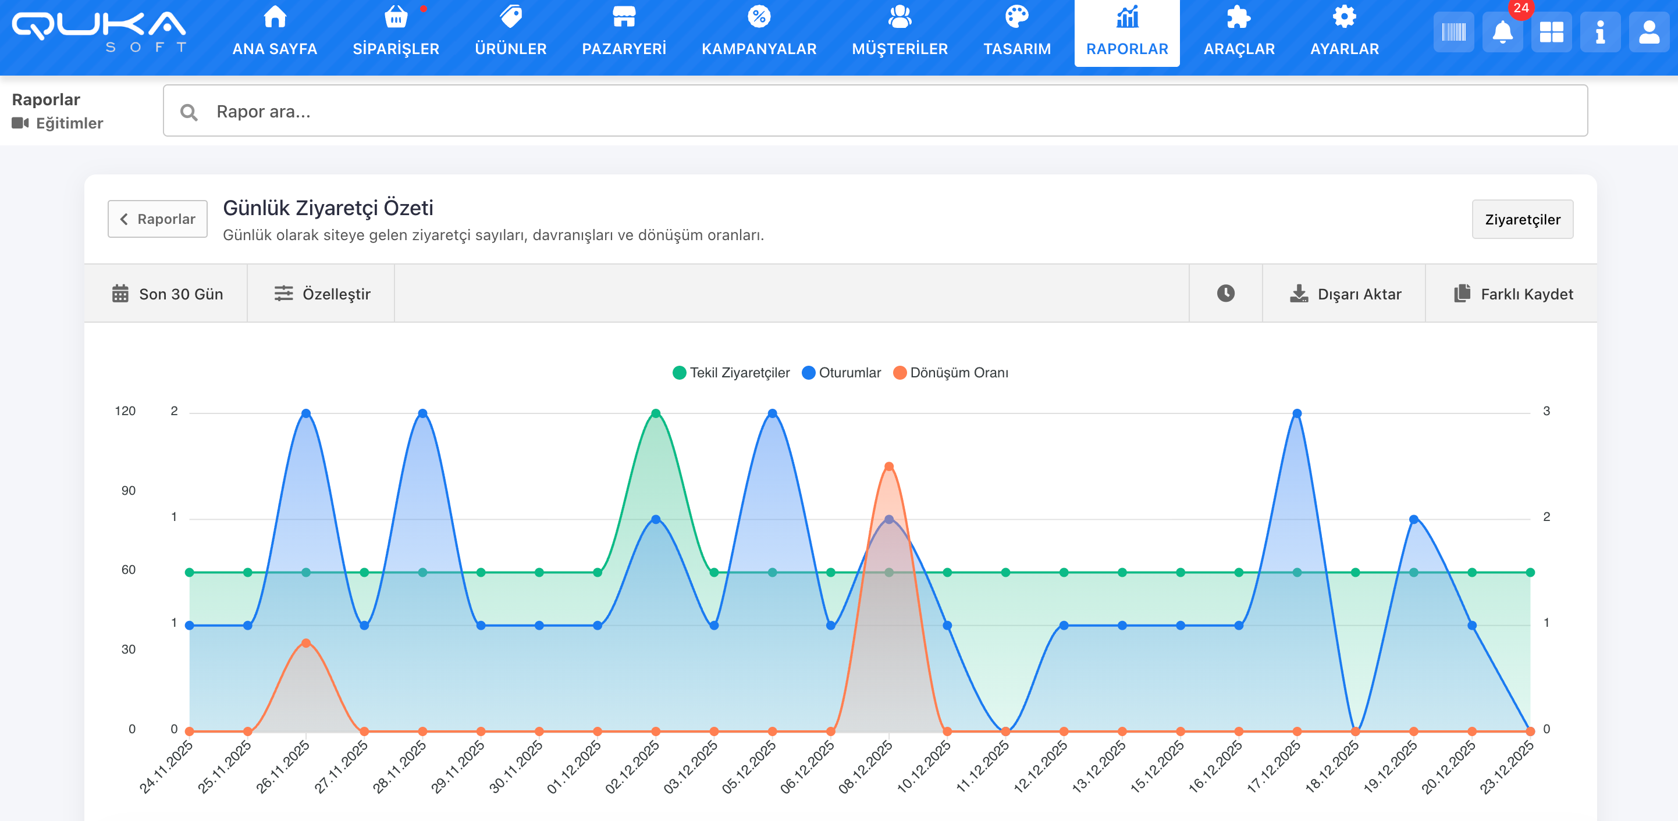Click the info icon in header
1678x821 pixels.
[x=1600, y=33]
